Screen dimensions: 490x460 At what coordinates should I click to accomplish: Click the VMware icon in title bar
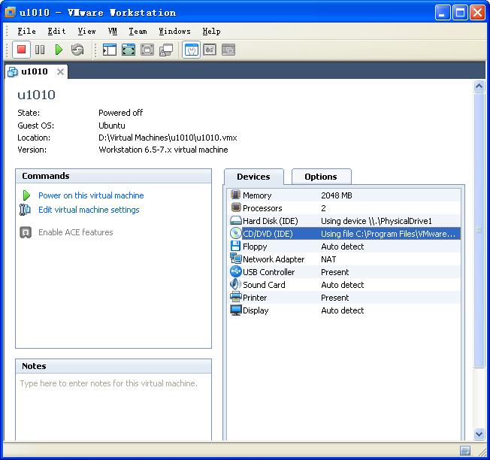pos(11,13)
